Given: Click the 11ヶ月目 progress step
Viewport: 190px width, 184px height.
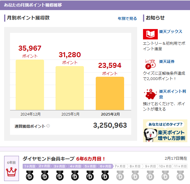Looking at the screenshot, I should (x=180, y=166).
